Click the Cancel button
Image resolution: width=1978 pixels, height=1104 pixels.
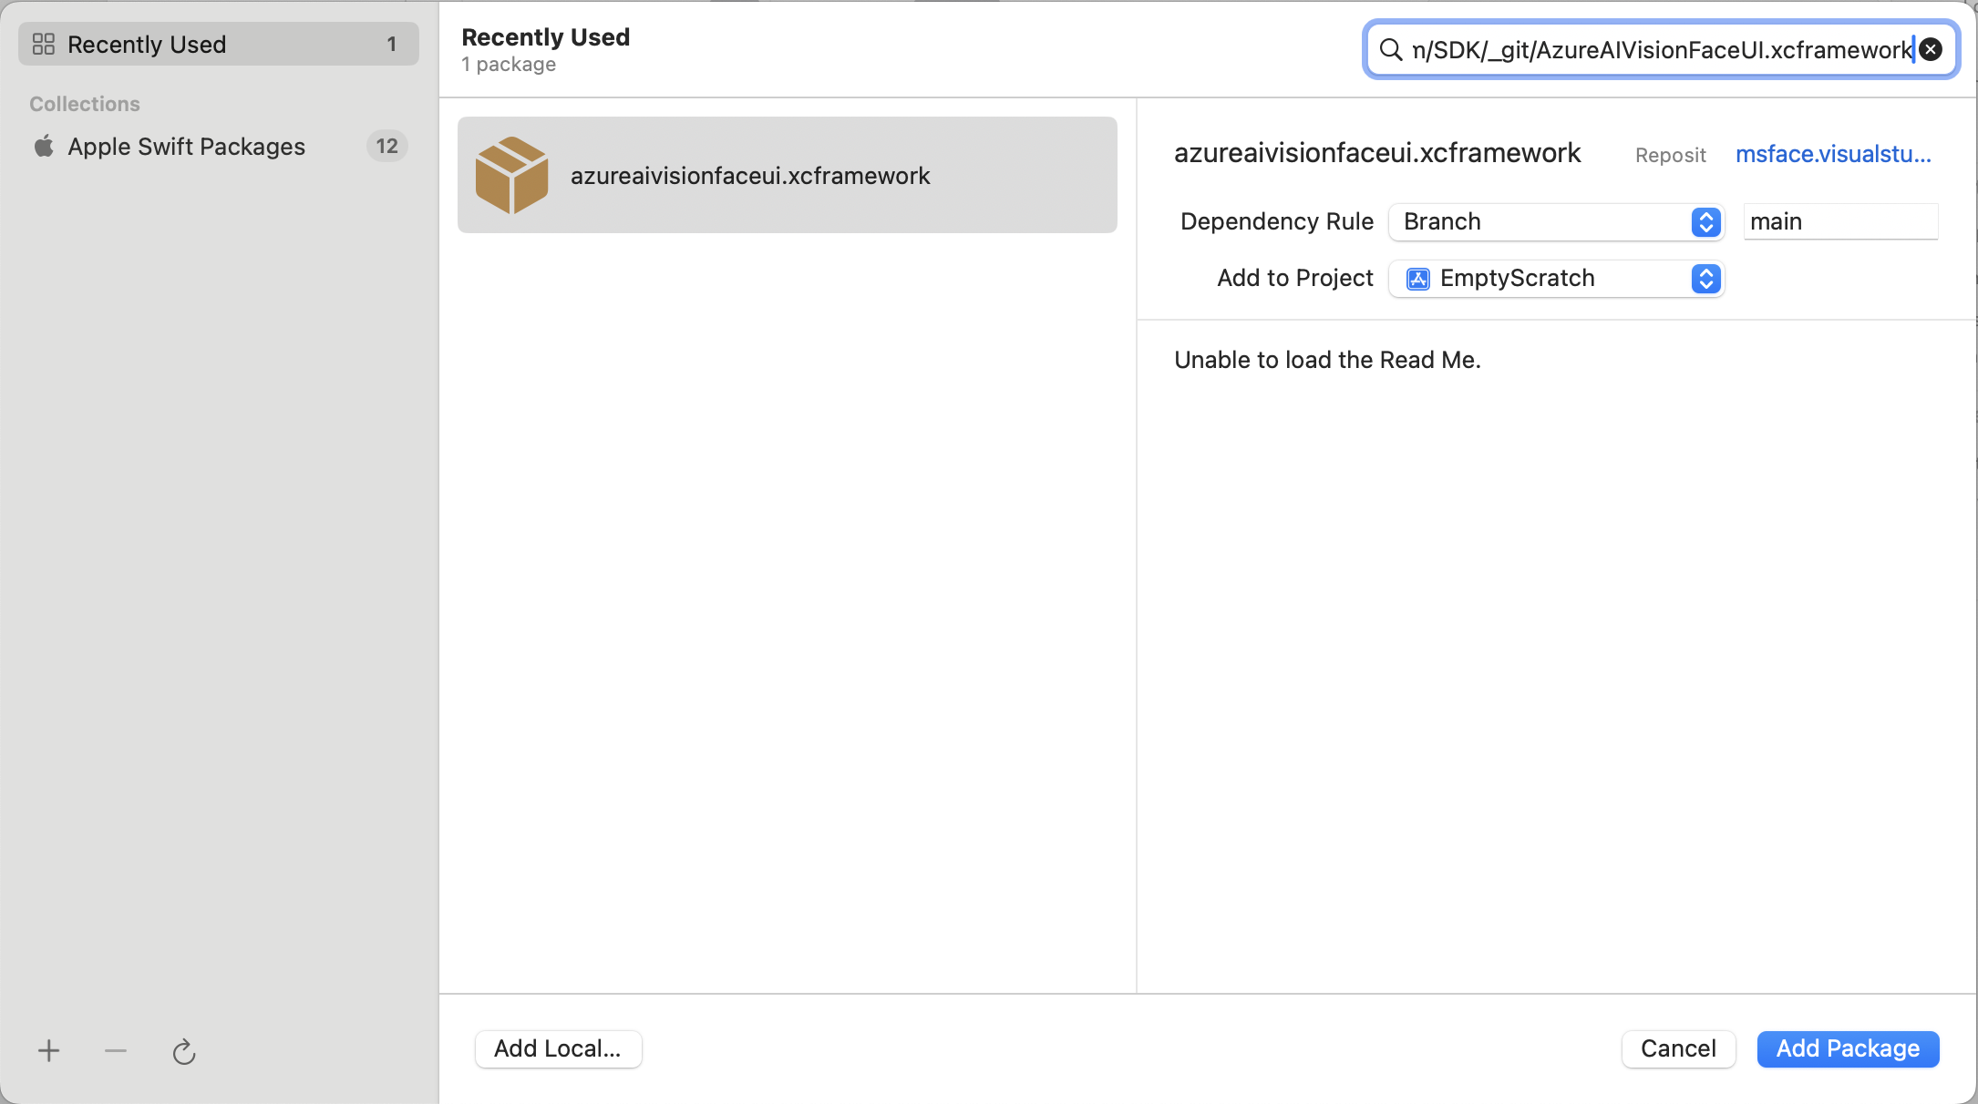point(1678,1047)
